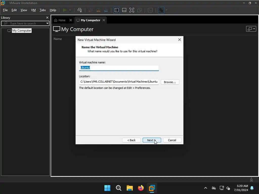Viewport: 259px width, 194px height.
Task: Click the network tray icon
Action: pyautogui.click(x=222, y=188)
